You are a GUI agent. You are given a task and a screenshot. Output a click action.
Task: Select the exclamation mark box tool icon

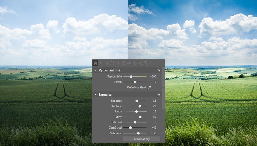[124, 63]
